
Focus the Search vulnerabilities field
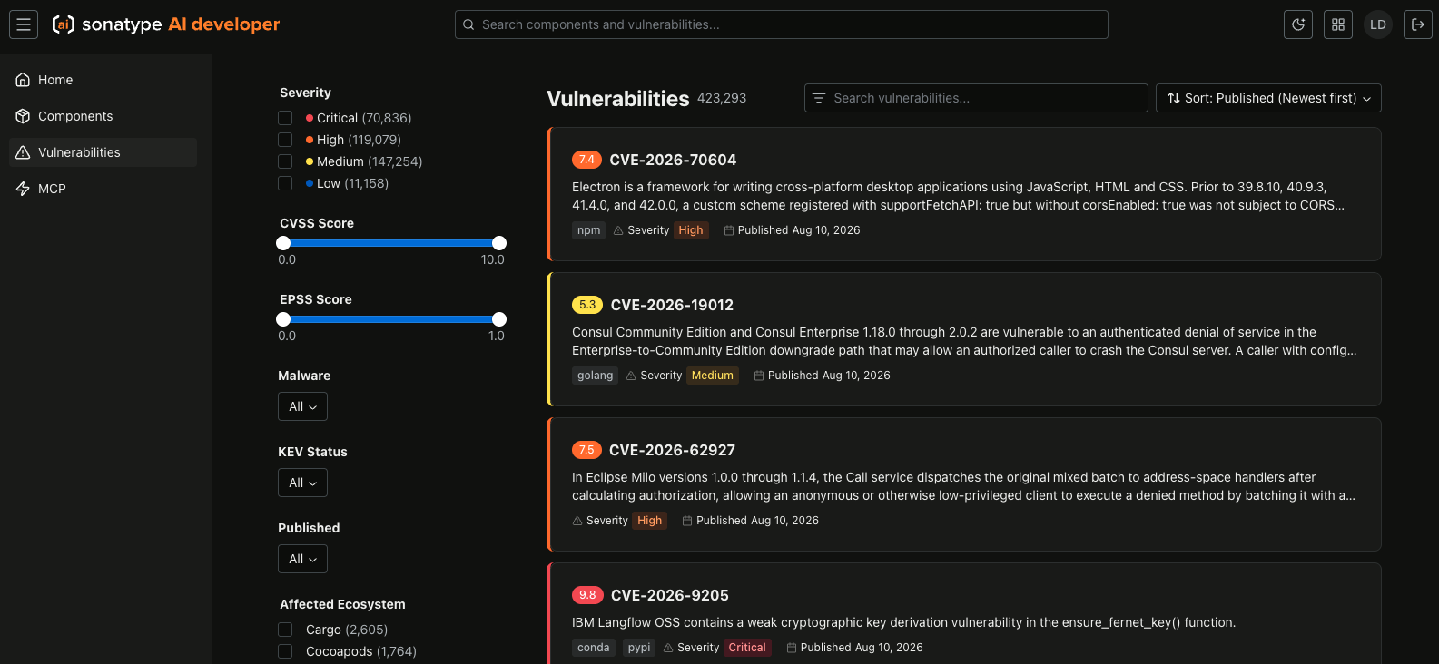[x=976, y=98]
